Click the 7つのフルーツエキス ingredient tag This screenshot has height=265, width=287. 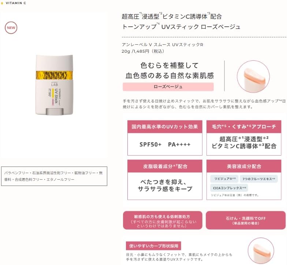[x=258, y=179]
